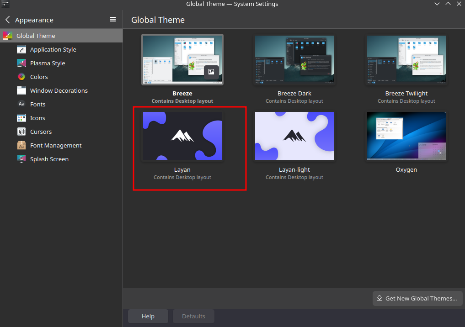Open the hamburger menu beside Appearance

coord(113,19)
